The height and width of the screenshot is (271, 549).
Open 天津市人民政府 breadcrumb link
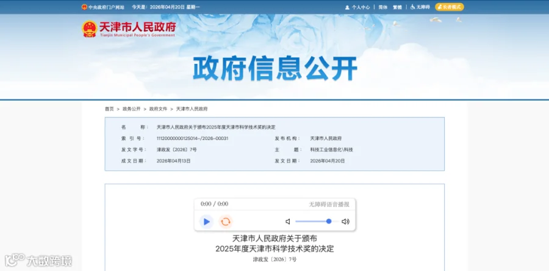click(192, 109)
